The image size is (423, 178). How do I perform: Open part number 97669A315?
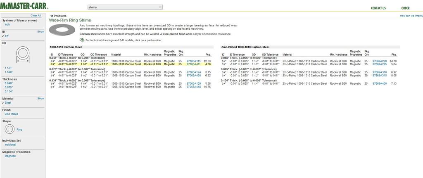click(x=380, y=76)
